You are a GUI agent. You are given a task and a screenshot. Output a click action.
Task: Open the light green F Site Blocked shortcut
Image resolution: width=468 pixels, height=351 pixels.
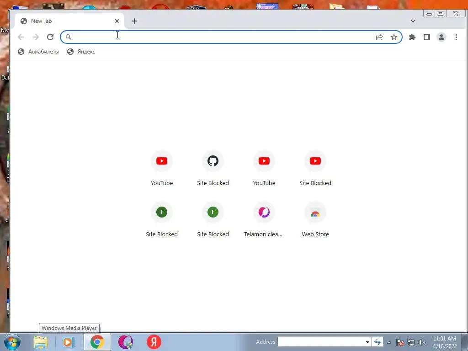[x=213, y=220]
